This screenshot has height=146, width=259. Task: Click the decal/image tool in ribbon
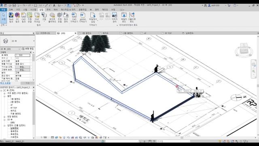(x=44, y=17)
